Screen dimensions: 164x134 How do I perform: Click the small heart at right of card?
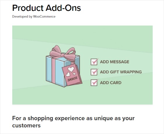pos(74,74)
